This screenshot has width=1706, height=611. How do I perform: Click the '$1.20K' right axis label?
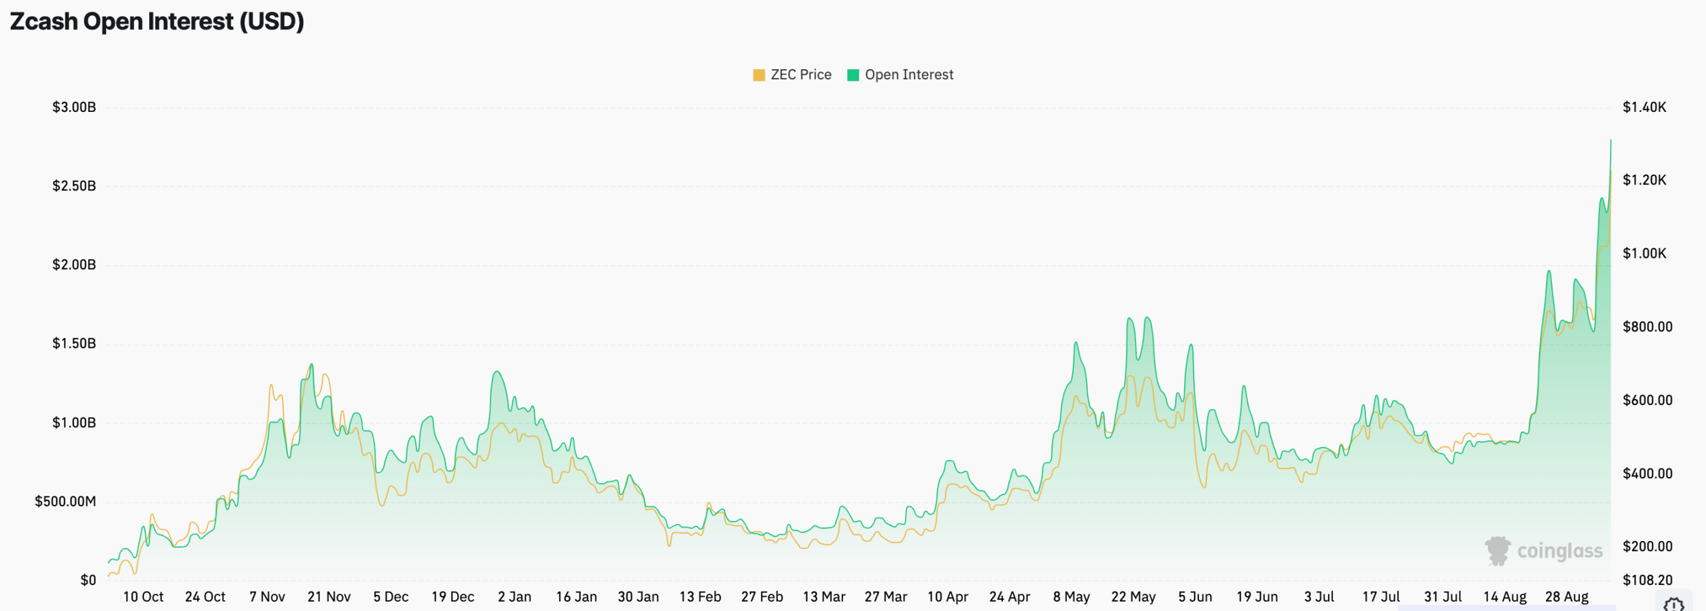tap(1644, 180)
